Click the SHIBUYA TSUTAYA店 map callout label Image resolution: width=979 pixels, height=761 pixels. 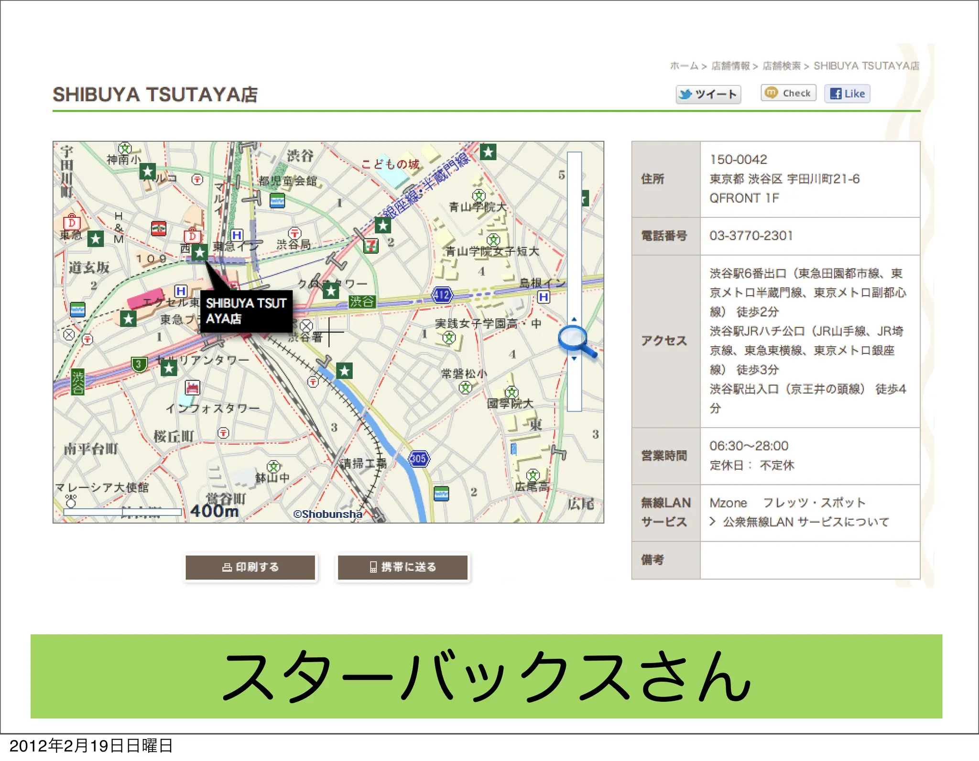click(246, 311)
